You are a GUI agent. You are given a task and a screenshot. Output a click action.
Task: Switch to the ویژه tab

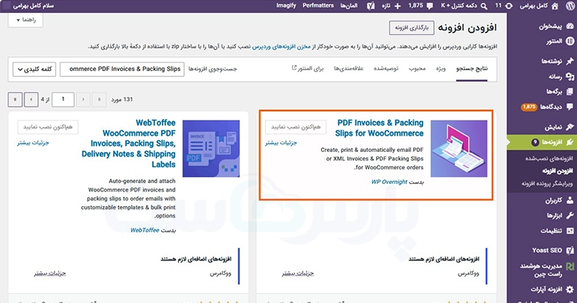click(441, 69)
